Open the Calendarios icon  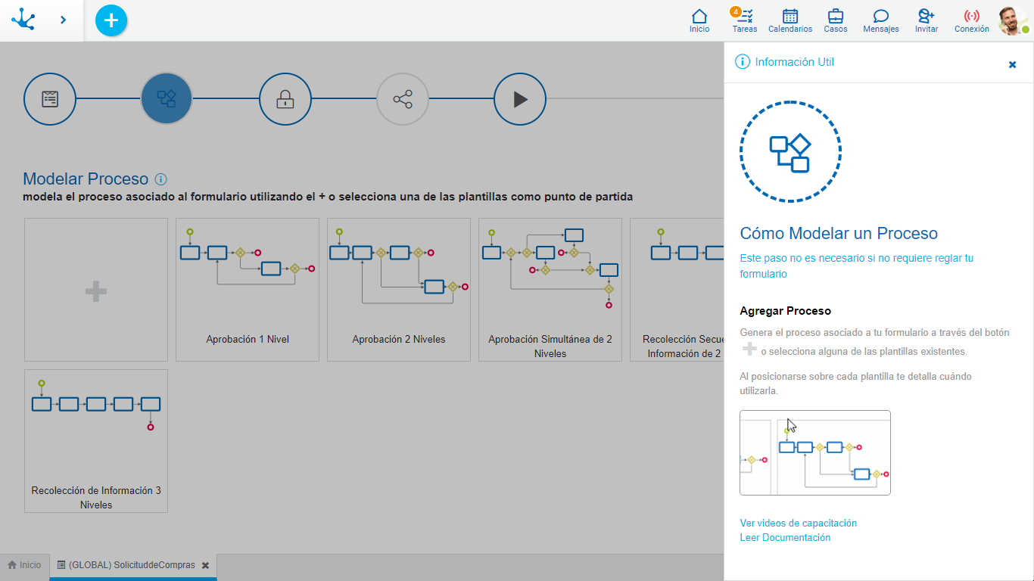tap(790, 20)
